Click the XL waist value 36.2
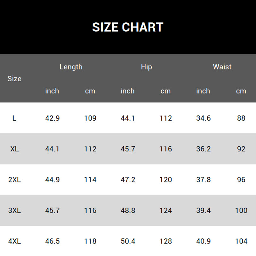 click(x=203, y=149)
